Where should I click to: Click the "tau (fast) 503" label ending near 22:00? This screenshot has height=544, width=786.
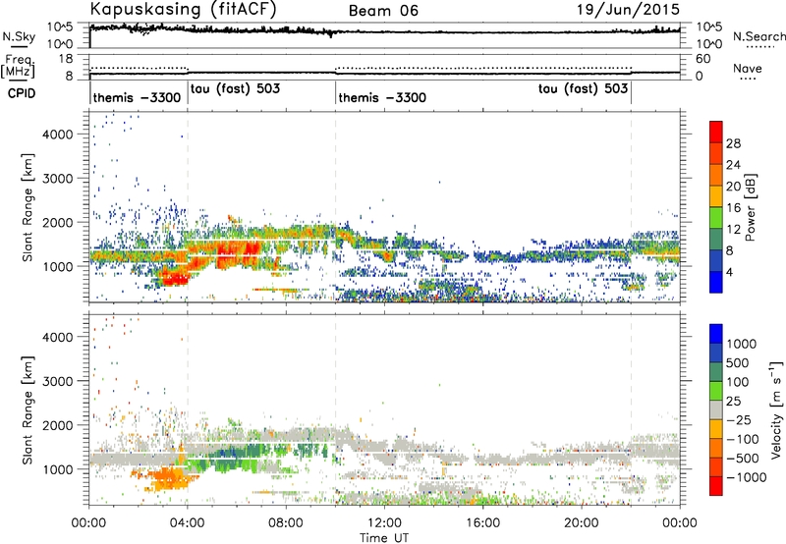coord(584,88)
